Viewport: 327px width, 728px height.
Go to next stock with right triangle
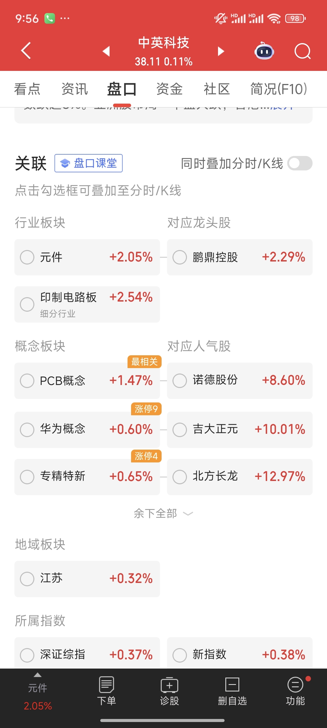click(x=221, y=51)
